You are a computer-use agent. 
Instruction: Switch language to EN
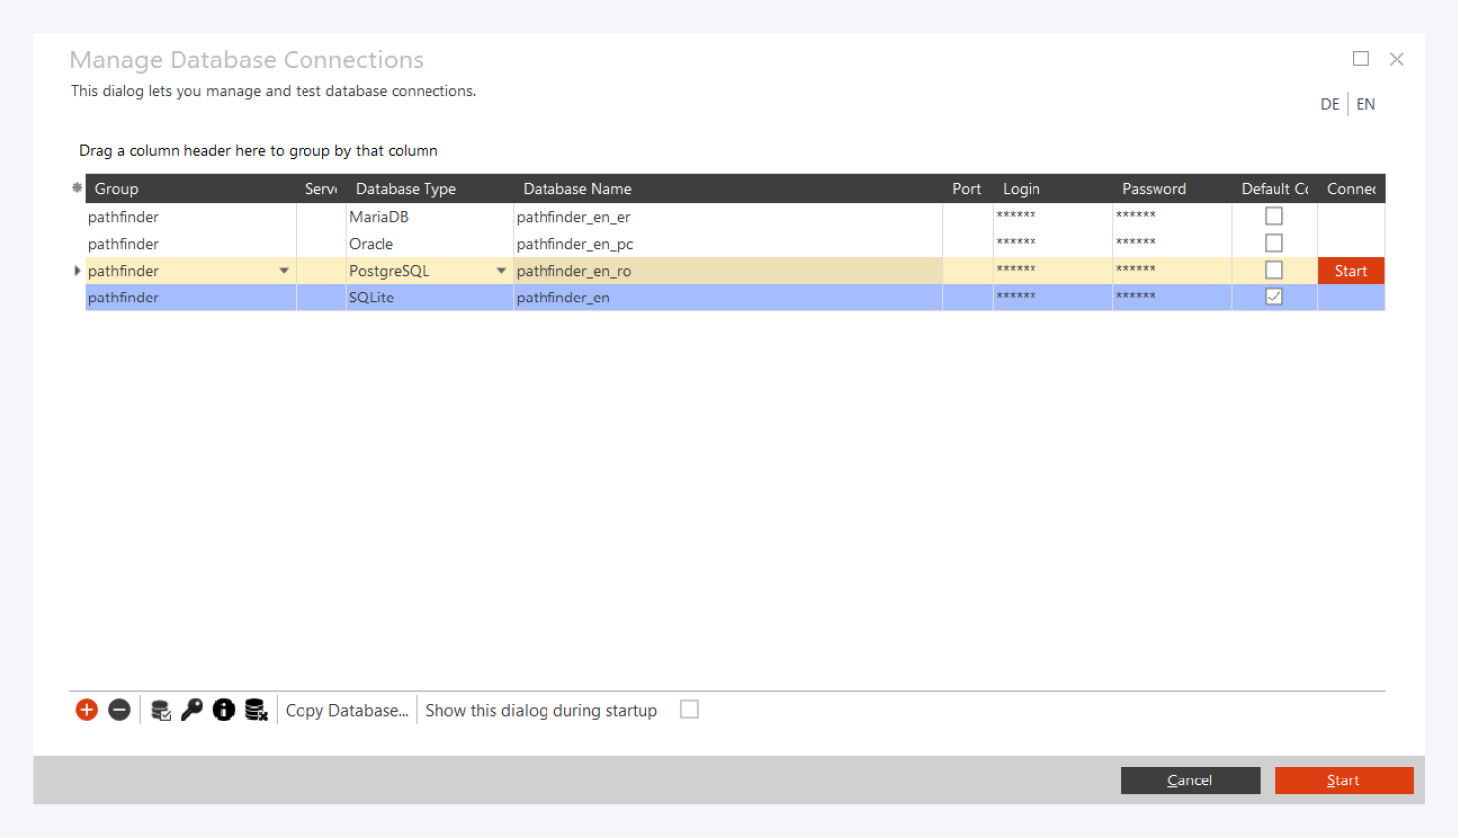[1366, 104]
